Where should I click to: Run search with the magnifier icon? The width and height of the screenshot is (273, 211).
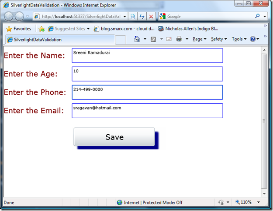click(257, 16)
